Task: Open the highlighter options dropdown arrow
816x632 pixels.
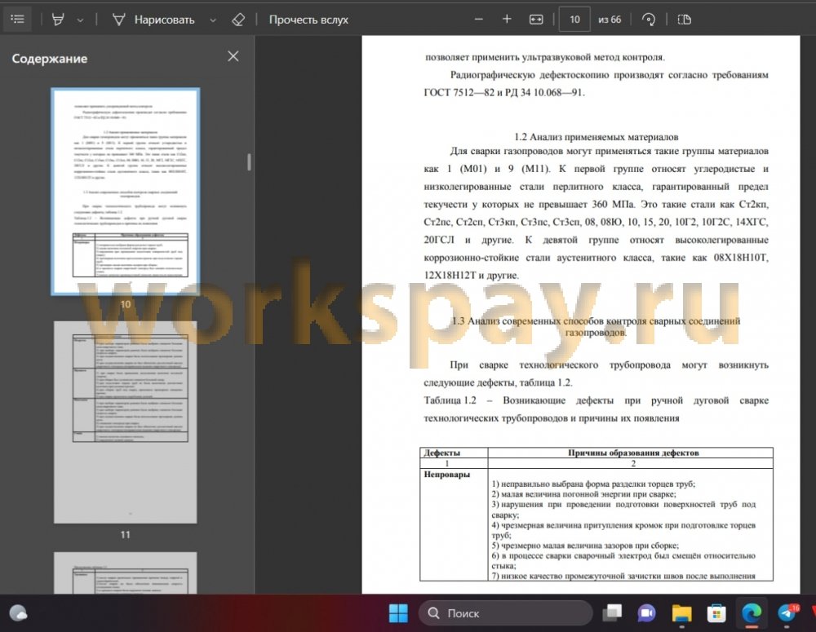Action: tap(80, 20)
